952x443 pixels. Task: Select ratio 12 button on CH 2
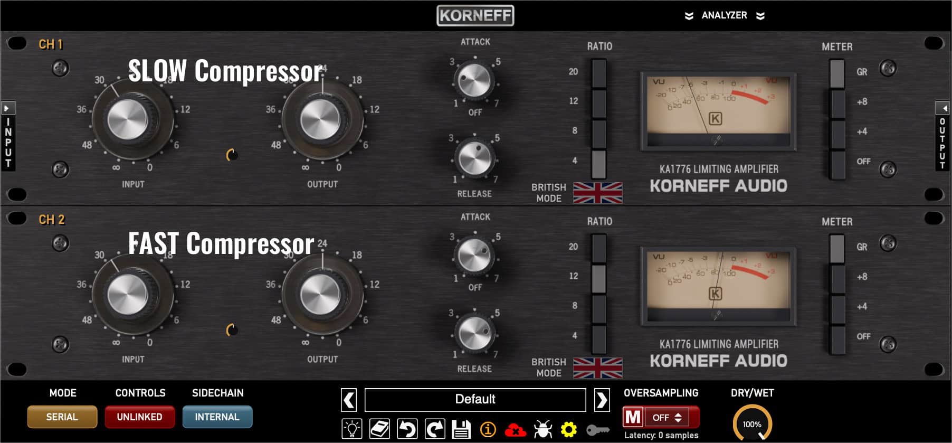click(599, 278)
